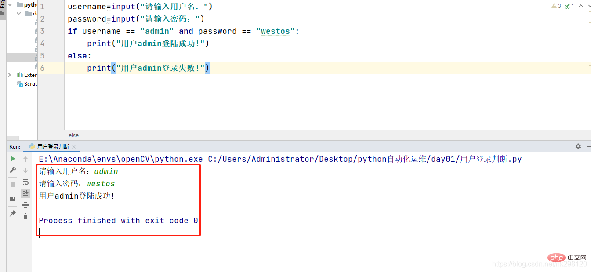The image size is (591, 272).
Task: Toggle soft-wrap in the console
Action: pyautogui.click(x=25, y=181)
